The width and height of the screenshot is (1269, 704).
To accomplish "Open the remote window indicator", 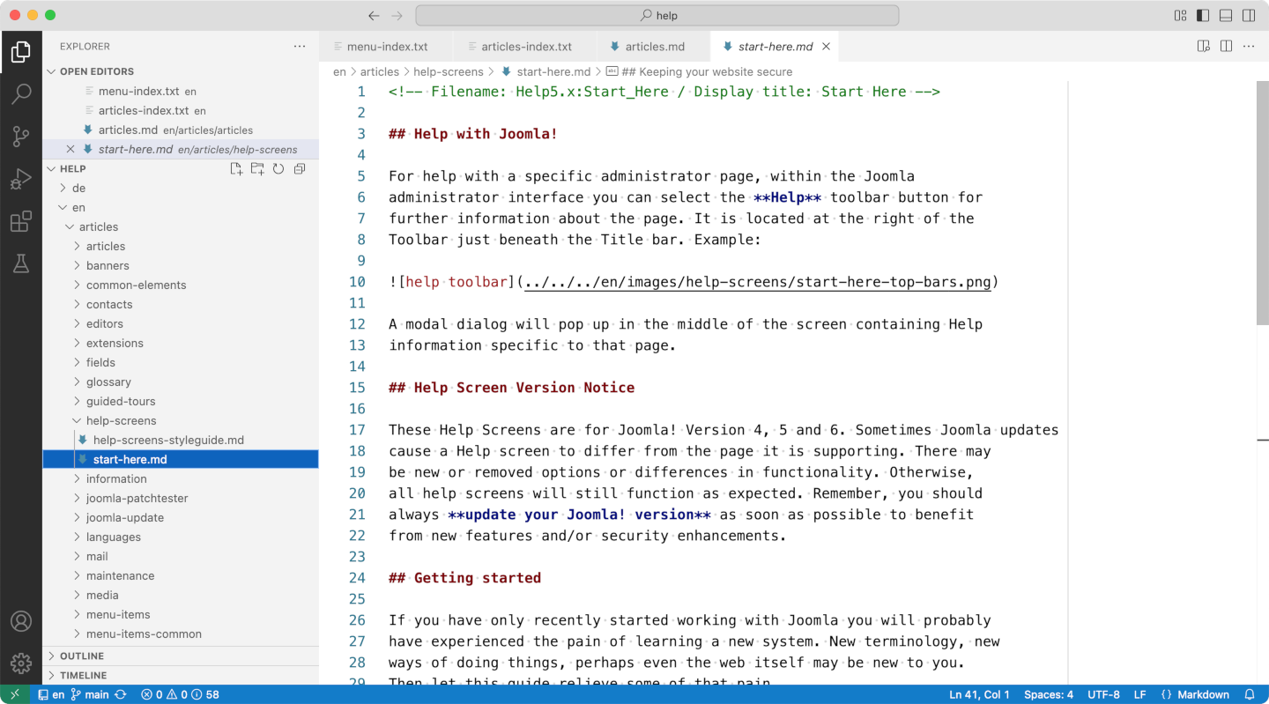I will coord(15,694).
